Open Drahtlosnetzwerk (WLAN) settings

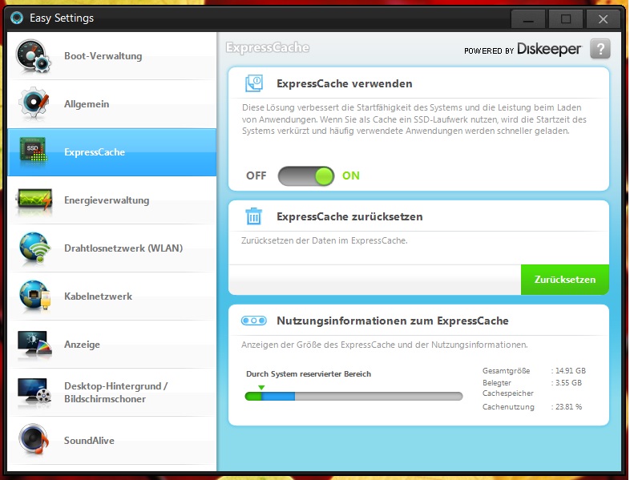tap(111, 248)
